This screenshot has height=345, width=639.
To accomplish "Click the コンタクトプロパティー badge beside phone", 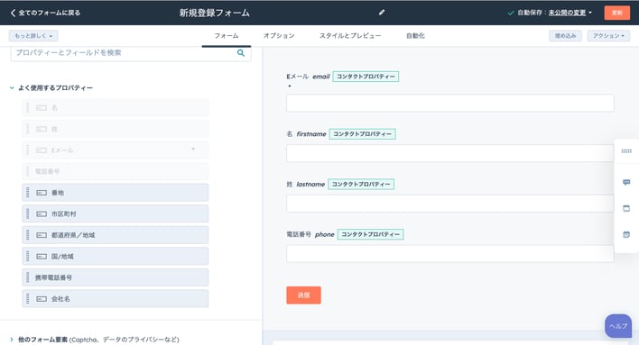I will [x=370, y=234].
